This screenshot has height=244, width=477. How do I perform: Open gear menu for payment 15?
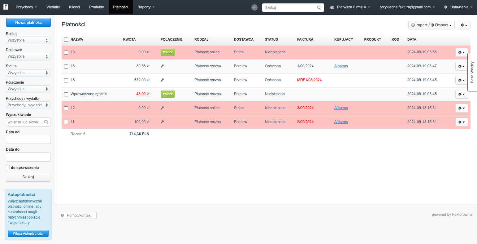462,80
